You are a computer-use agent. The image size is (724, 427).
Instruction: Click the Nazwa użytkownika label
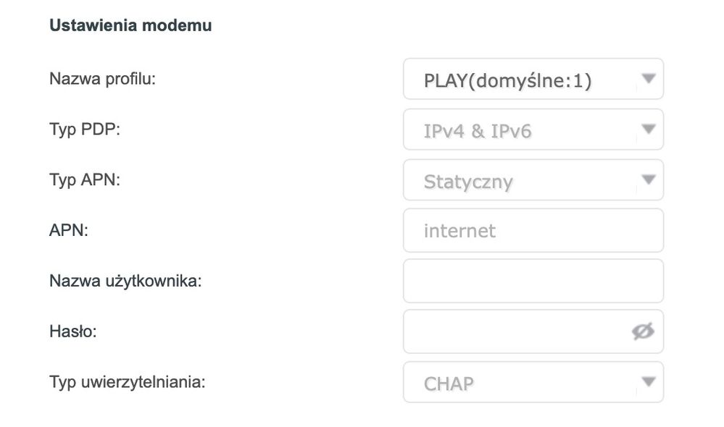coord(125,281)
